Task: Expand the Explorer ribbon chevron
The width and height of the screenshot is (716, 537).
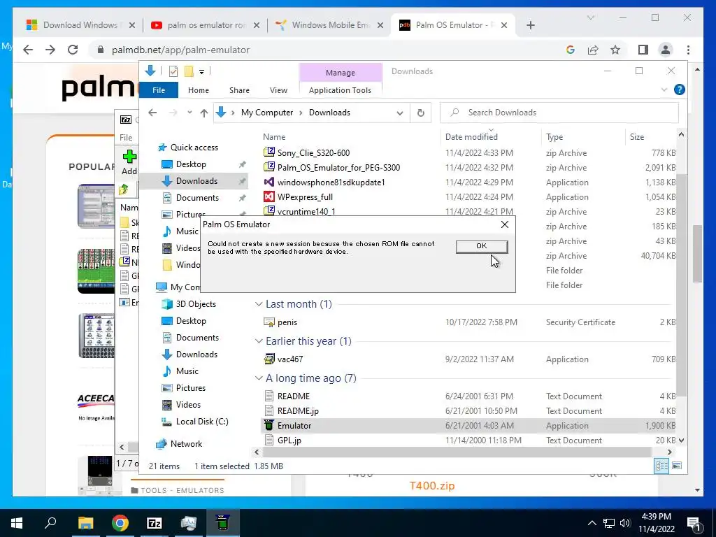Action: (x=664, y=90)
